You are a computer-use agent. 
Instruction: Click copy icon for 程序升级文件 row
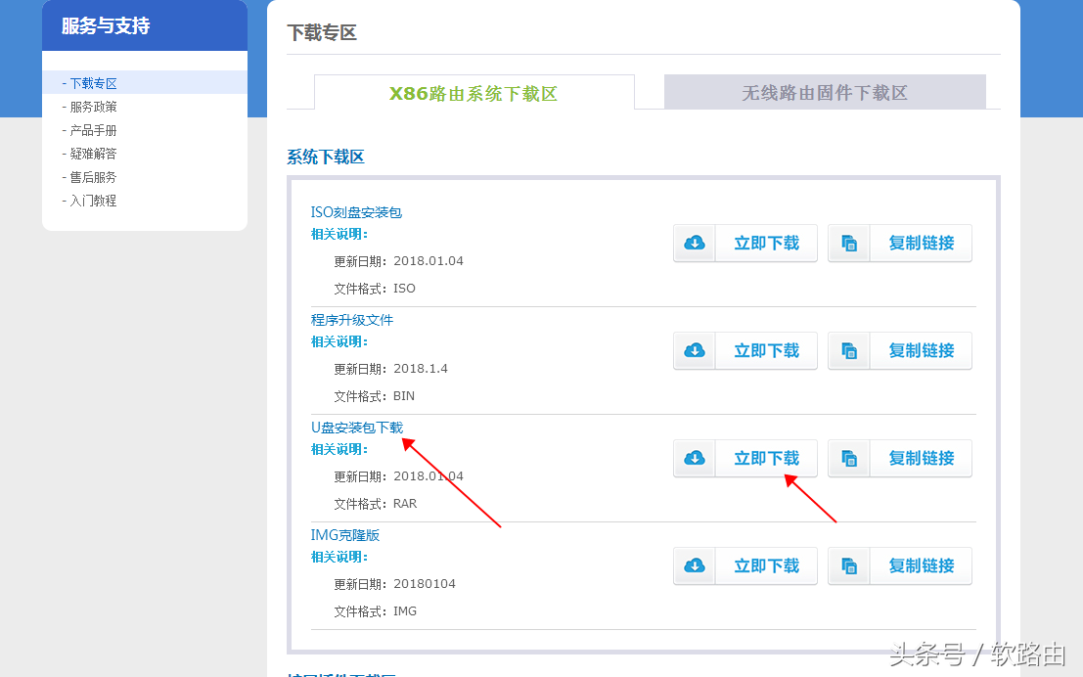click(849, 351)
